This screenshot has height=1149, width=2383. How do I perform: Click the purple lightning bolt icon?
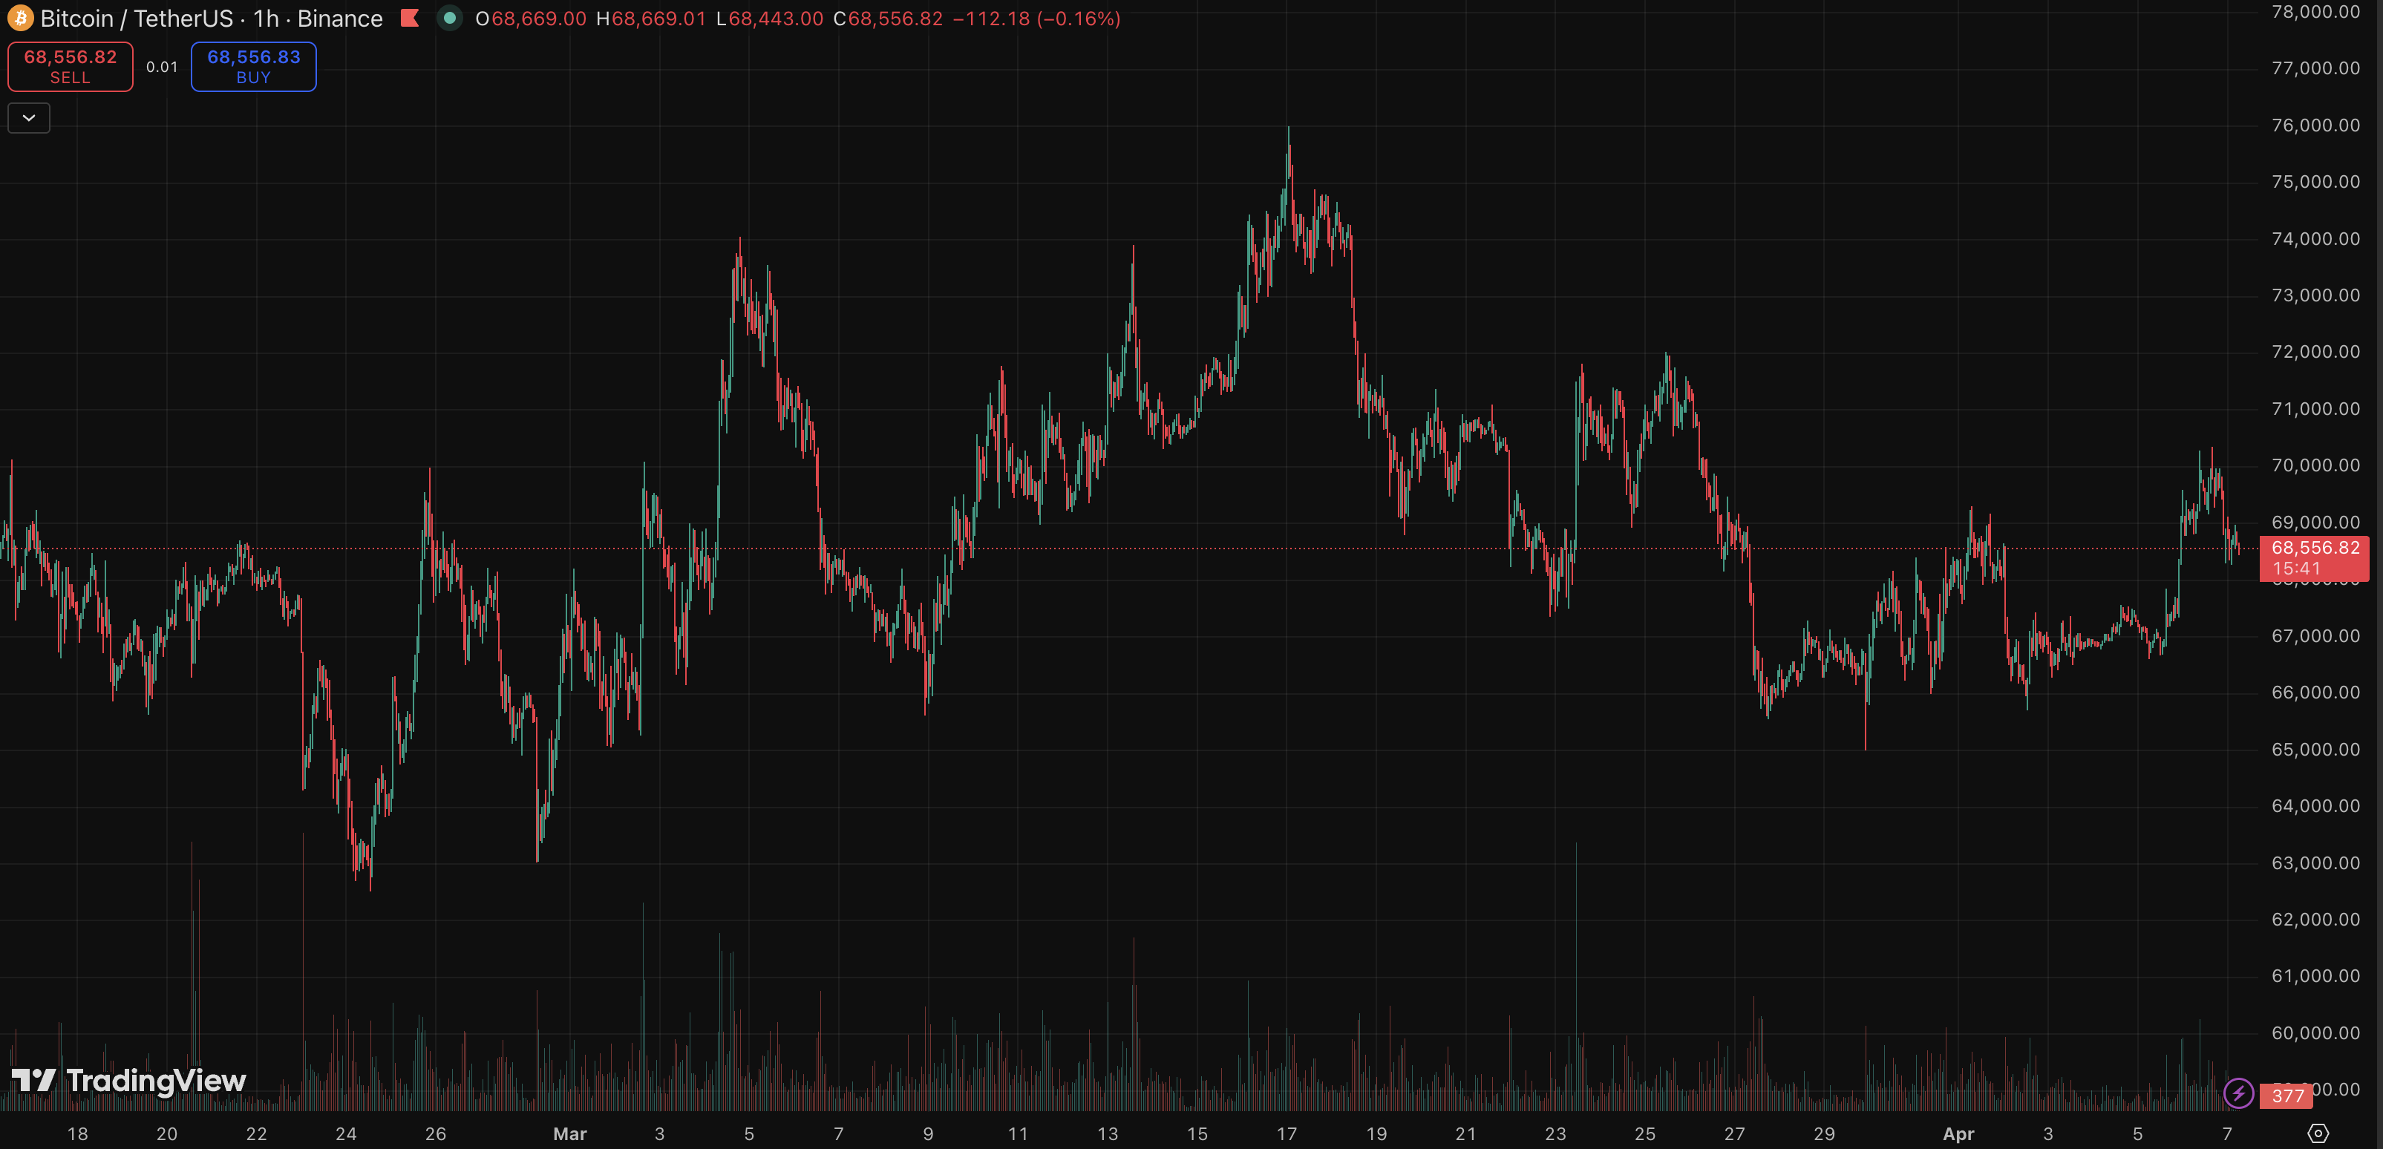[2237, 1093]
